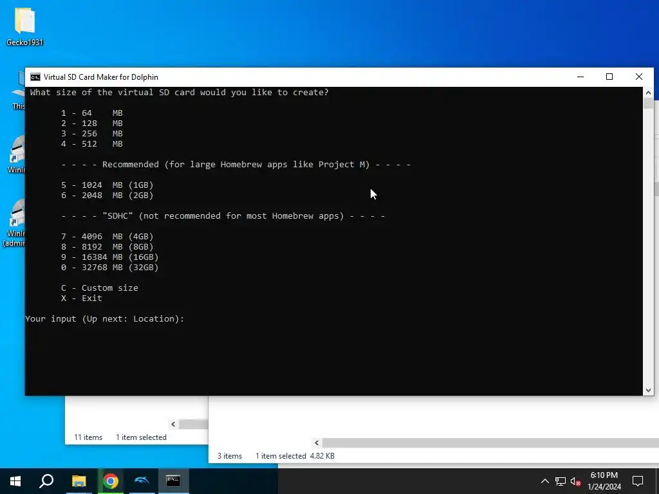Click the '0 - 32768 MB (32GB)' line
659x494 pixels.
point(109,267)
